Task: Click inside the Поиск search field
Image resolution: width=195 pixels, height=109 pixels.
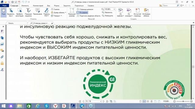Action: tap(169, 5)
